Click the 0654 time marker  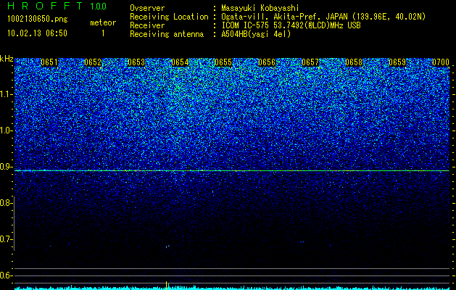[180, 62]
